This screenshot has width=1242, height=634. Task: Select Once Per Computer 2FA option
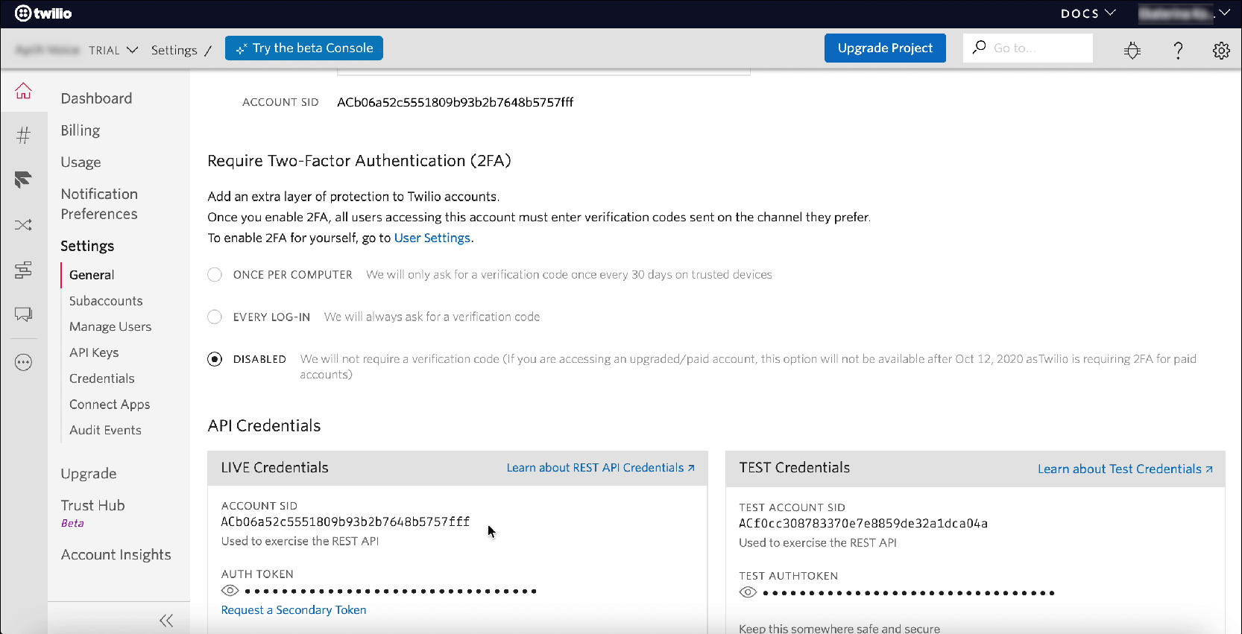coord(215,275)
